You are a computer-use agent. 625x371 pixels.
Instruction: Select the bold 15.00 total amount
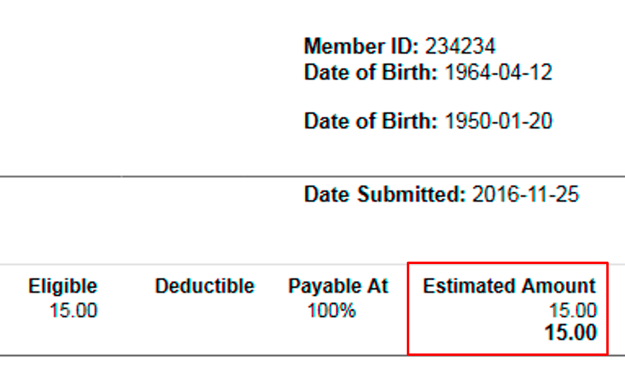click(571, 332)
